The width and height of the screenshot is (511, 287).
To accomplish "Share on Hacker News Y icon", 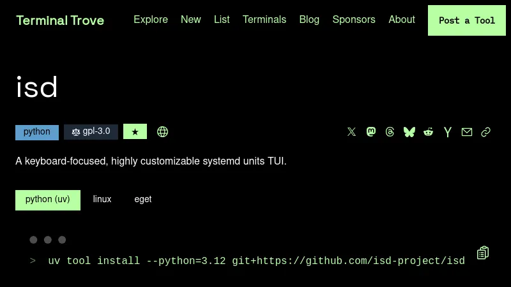I will [x=448, y=132].
